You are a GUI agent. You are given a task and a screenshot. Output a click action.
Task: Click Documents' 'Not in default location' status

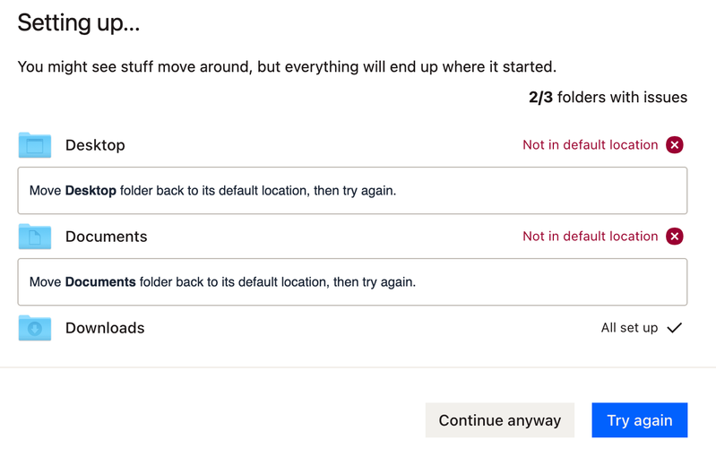(590, 237)
